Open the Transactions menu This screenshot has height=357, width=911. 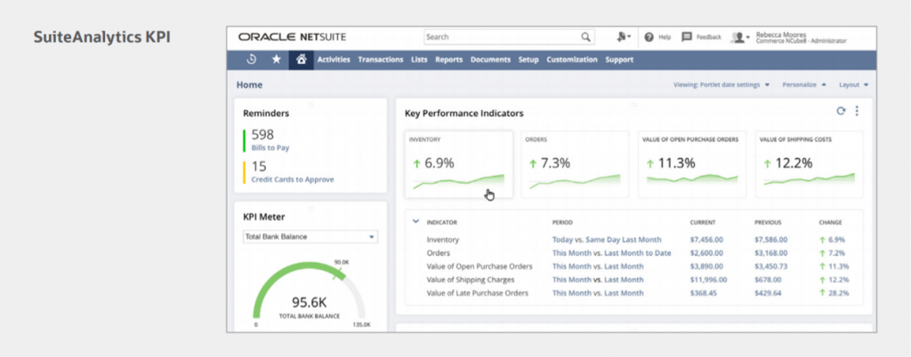tap(381, 59)
